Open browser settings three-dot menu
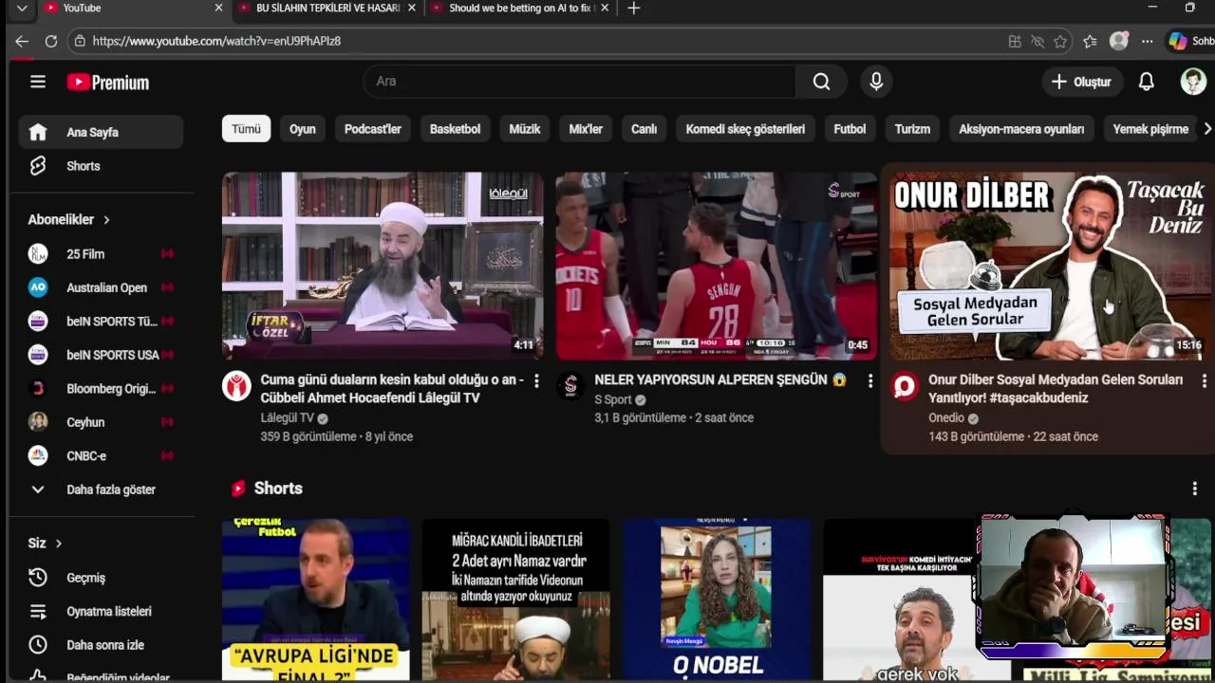The image size is (1215, 683). pyautogui.click(x=1148, y=41)
